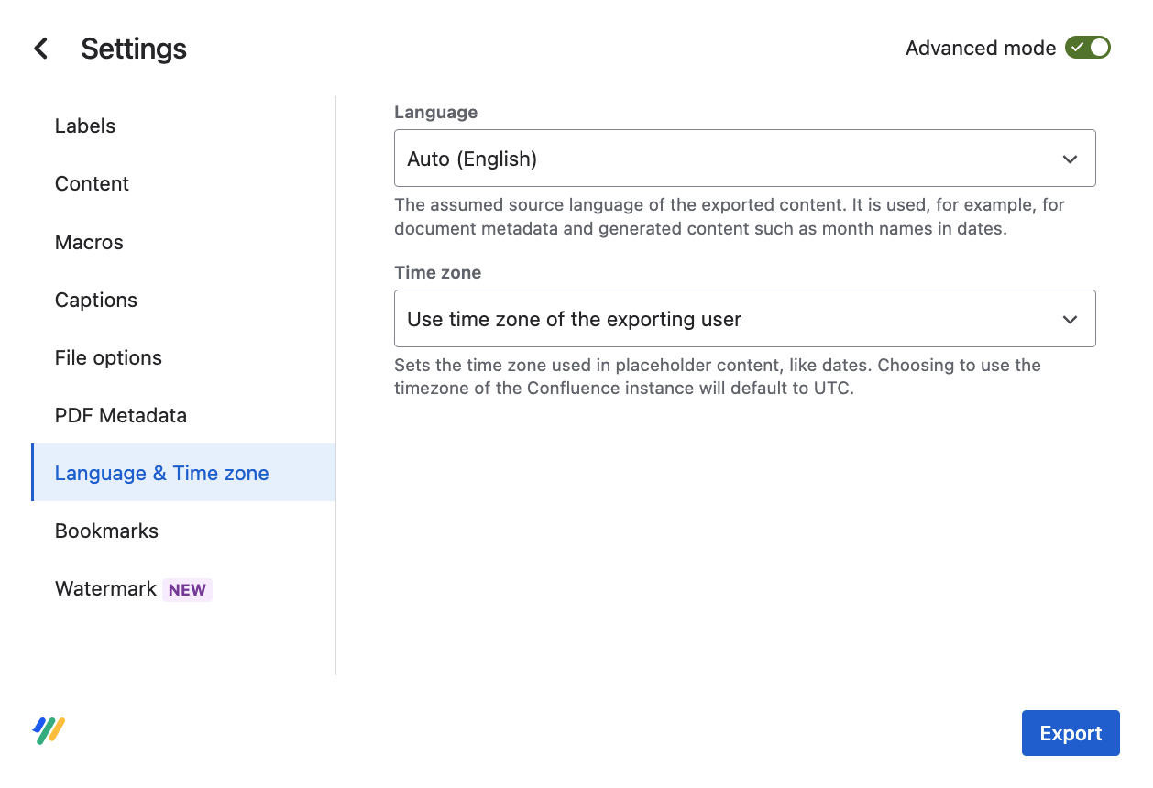1153x788 pixels.
Task: Click the Language & Time zone sidebar item
Action: pos(162,474)
